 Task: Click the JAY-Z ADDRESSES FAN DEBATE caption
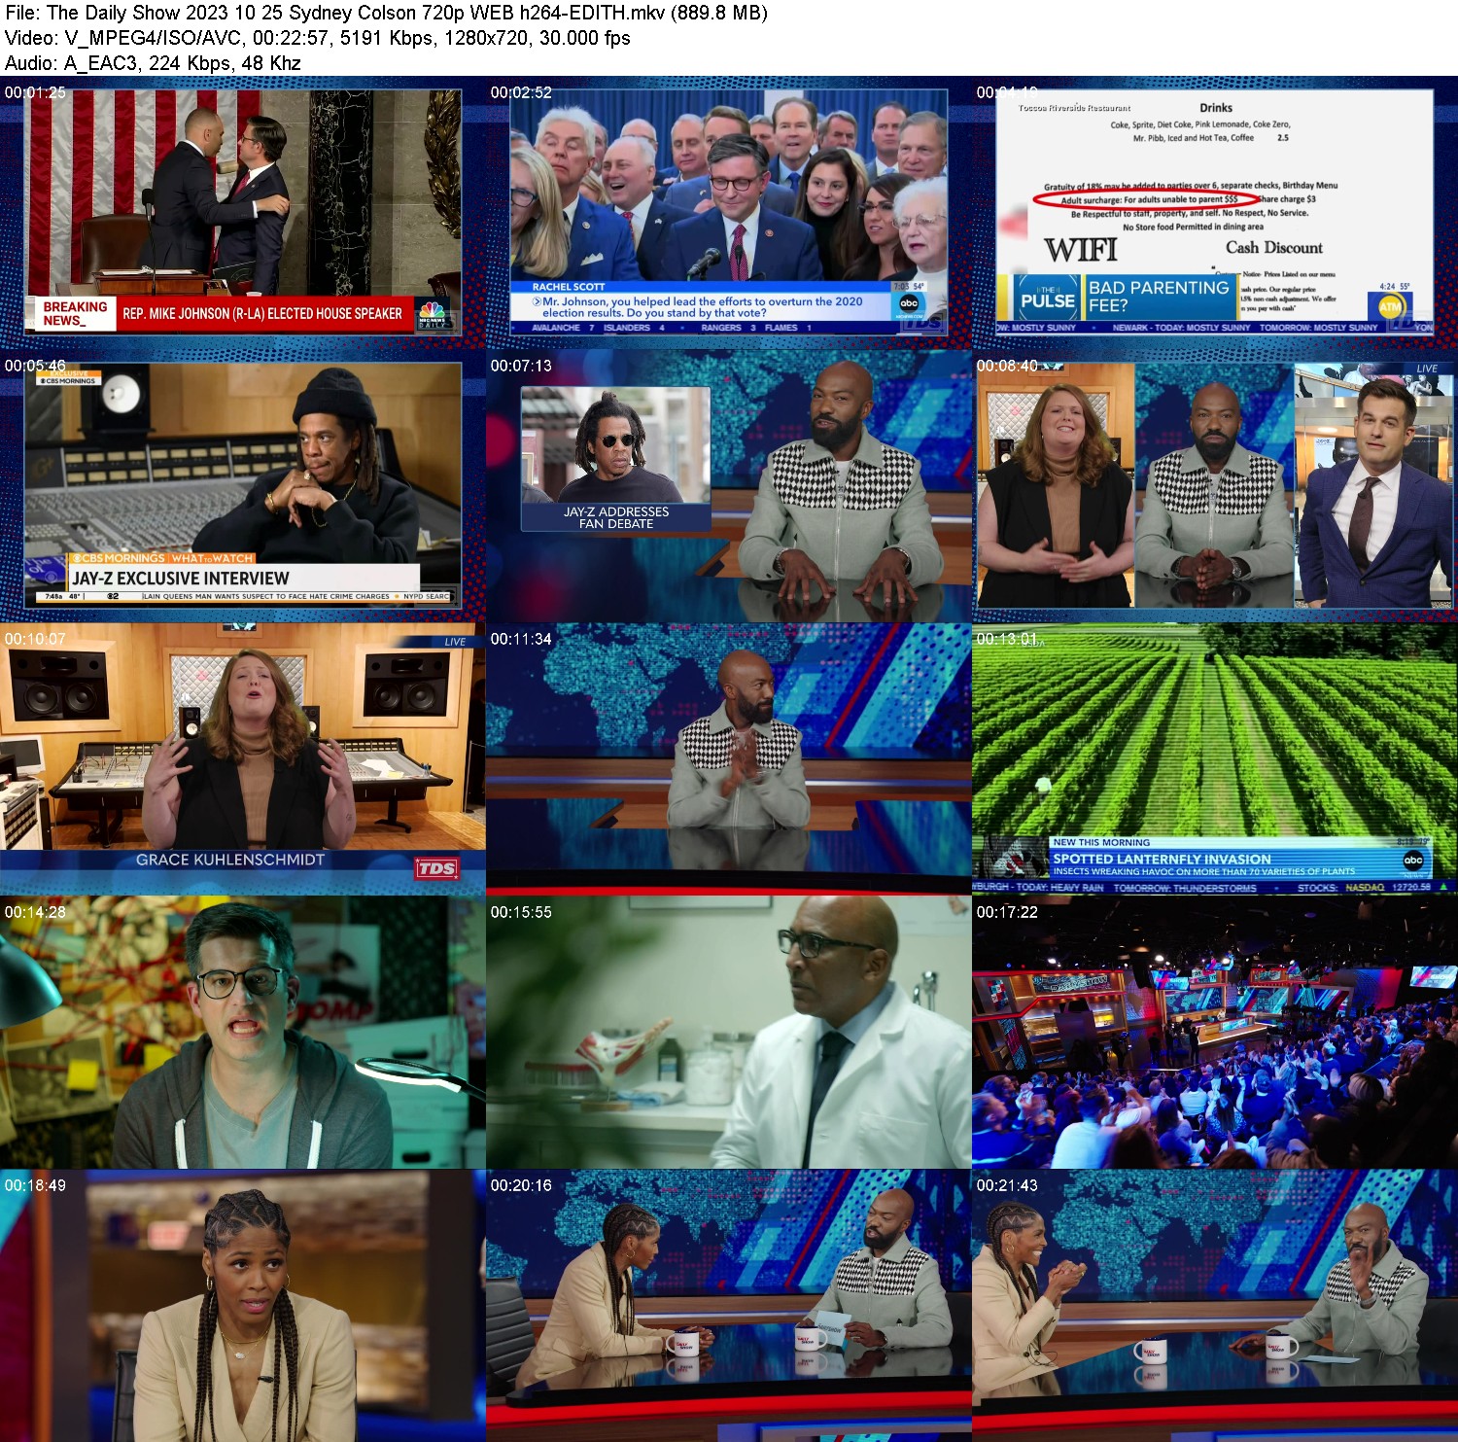(616, 517)
